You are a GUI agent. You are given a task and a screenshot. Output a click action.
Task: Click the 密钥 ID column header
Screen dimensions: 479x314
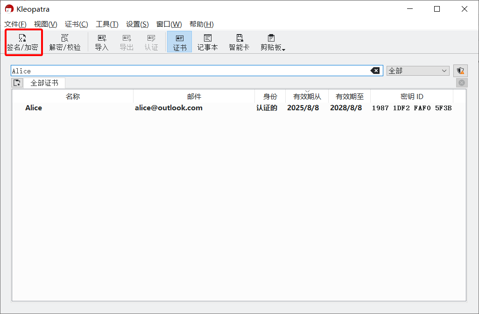pyautogui.click(x=411, y=97)
